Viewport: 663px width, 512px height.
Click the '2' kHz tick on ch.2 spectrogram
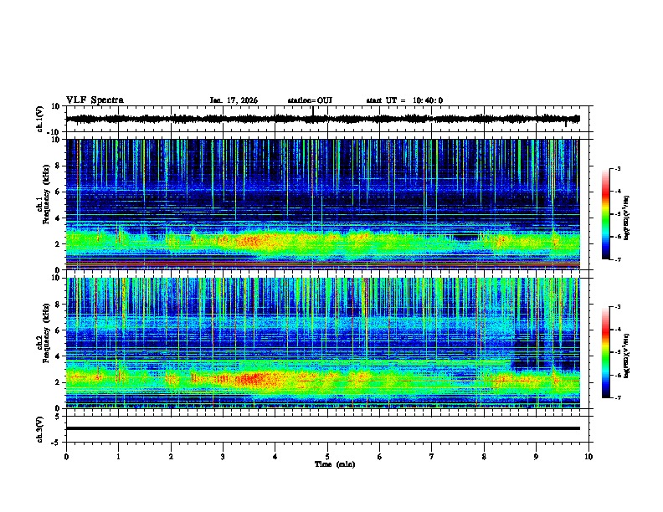coord(58,382)
